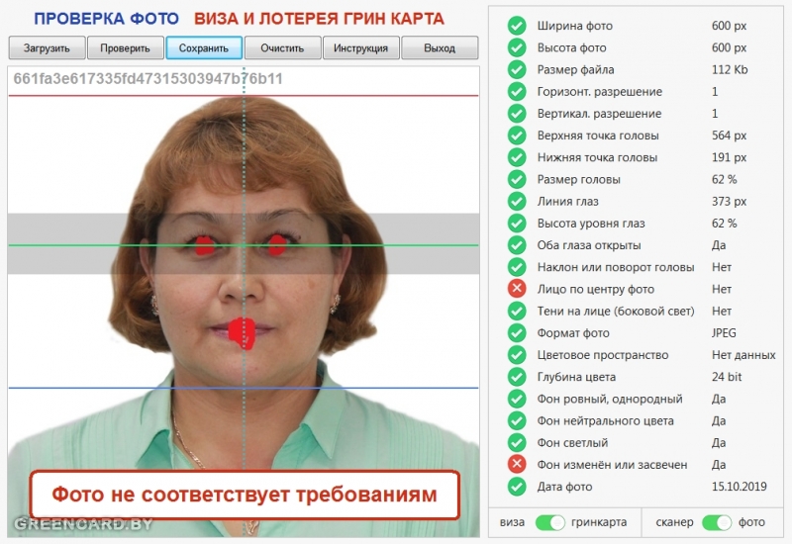The height and width of the screenshot is (544, 792).
Task: Click check icon for Фон светлый
Action: [x=517, y=442]
